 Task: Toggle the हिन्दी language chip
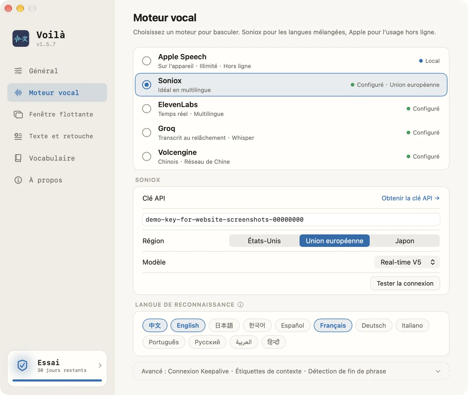point(273,342)
